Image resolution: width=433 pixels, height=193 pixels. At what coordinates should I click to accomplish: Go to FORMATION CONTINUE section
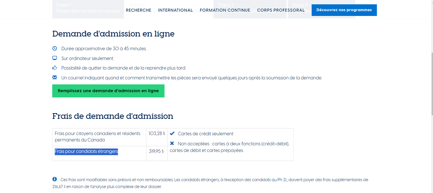[225, 10]
